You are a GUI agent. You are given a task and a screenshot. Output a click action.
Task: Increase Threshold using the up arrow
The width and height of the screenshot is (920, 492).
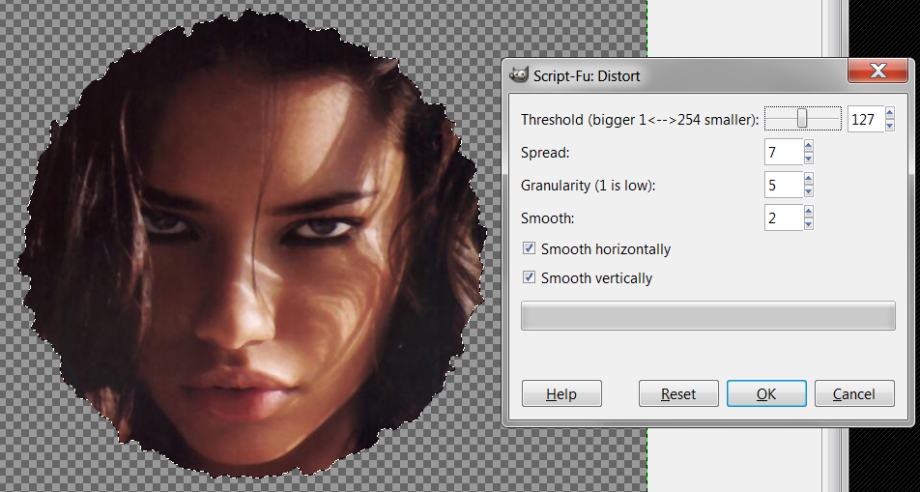(x=889, y=113)
